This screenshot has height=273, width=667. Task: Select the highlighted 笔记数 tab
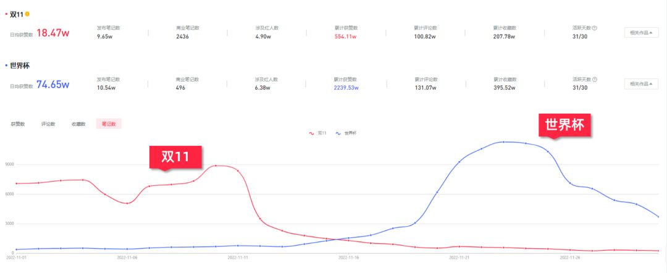[109, 124]
